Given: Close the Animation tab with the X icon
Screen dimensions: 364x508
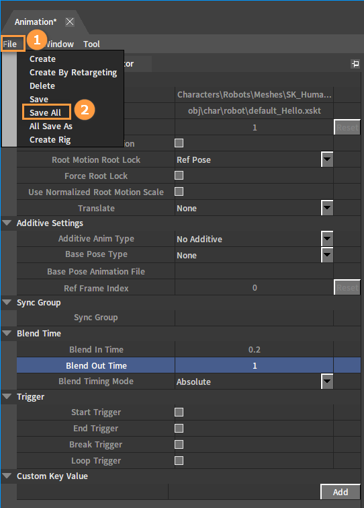Looking at the screenshot, I should [x=70, y=22].
